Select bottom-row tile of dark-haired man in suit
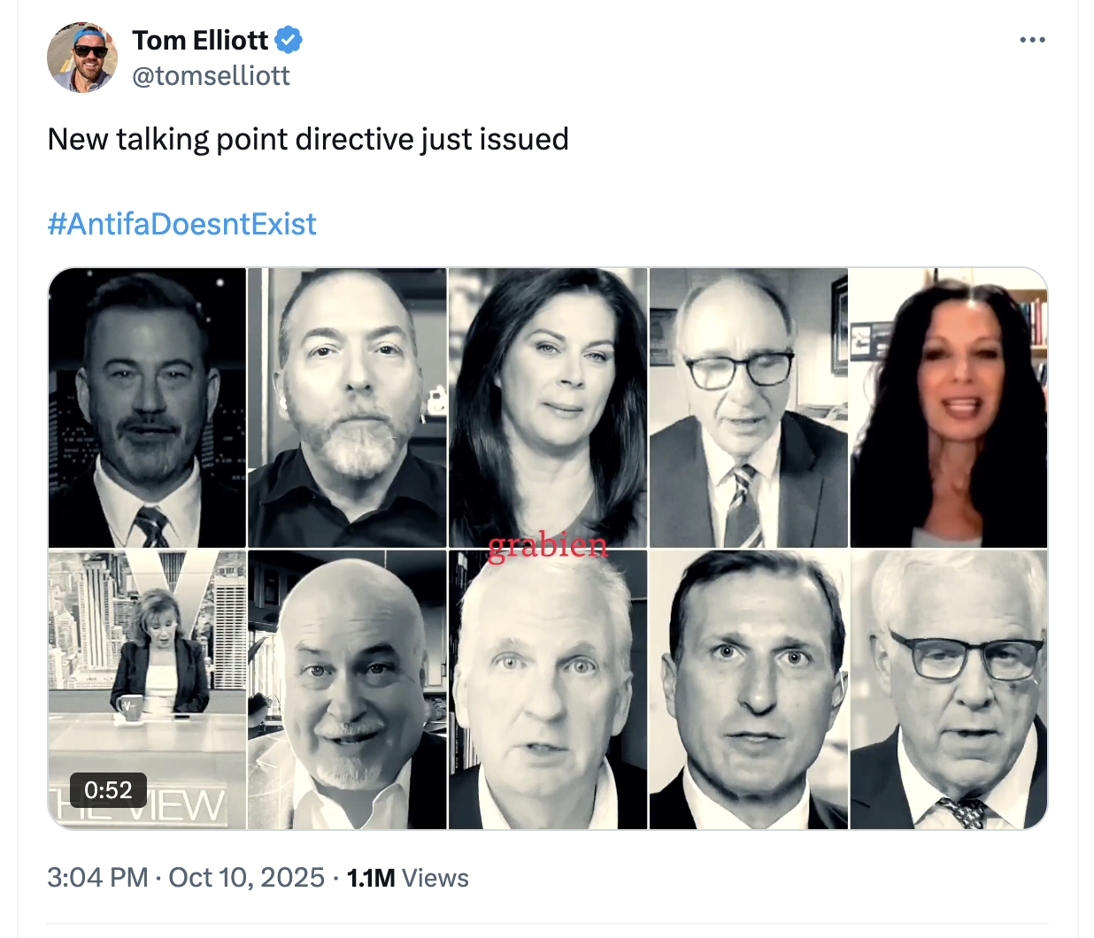The height and width of the screenshot is (938, 1094). 749,690
